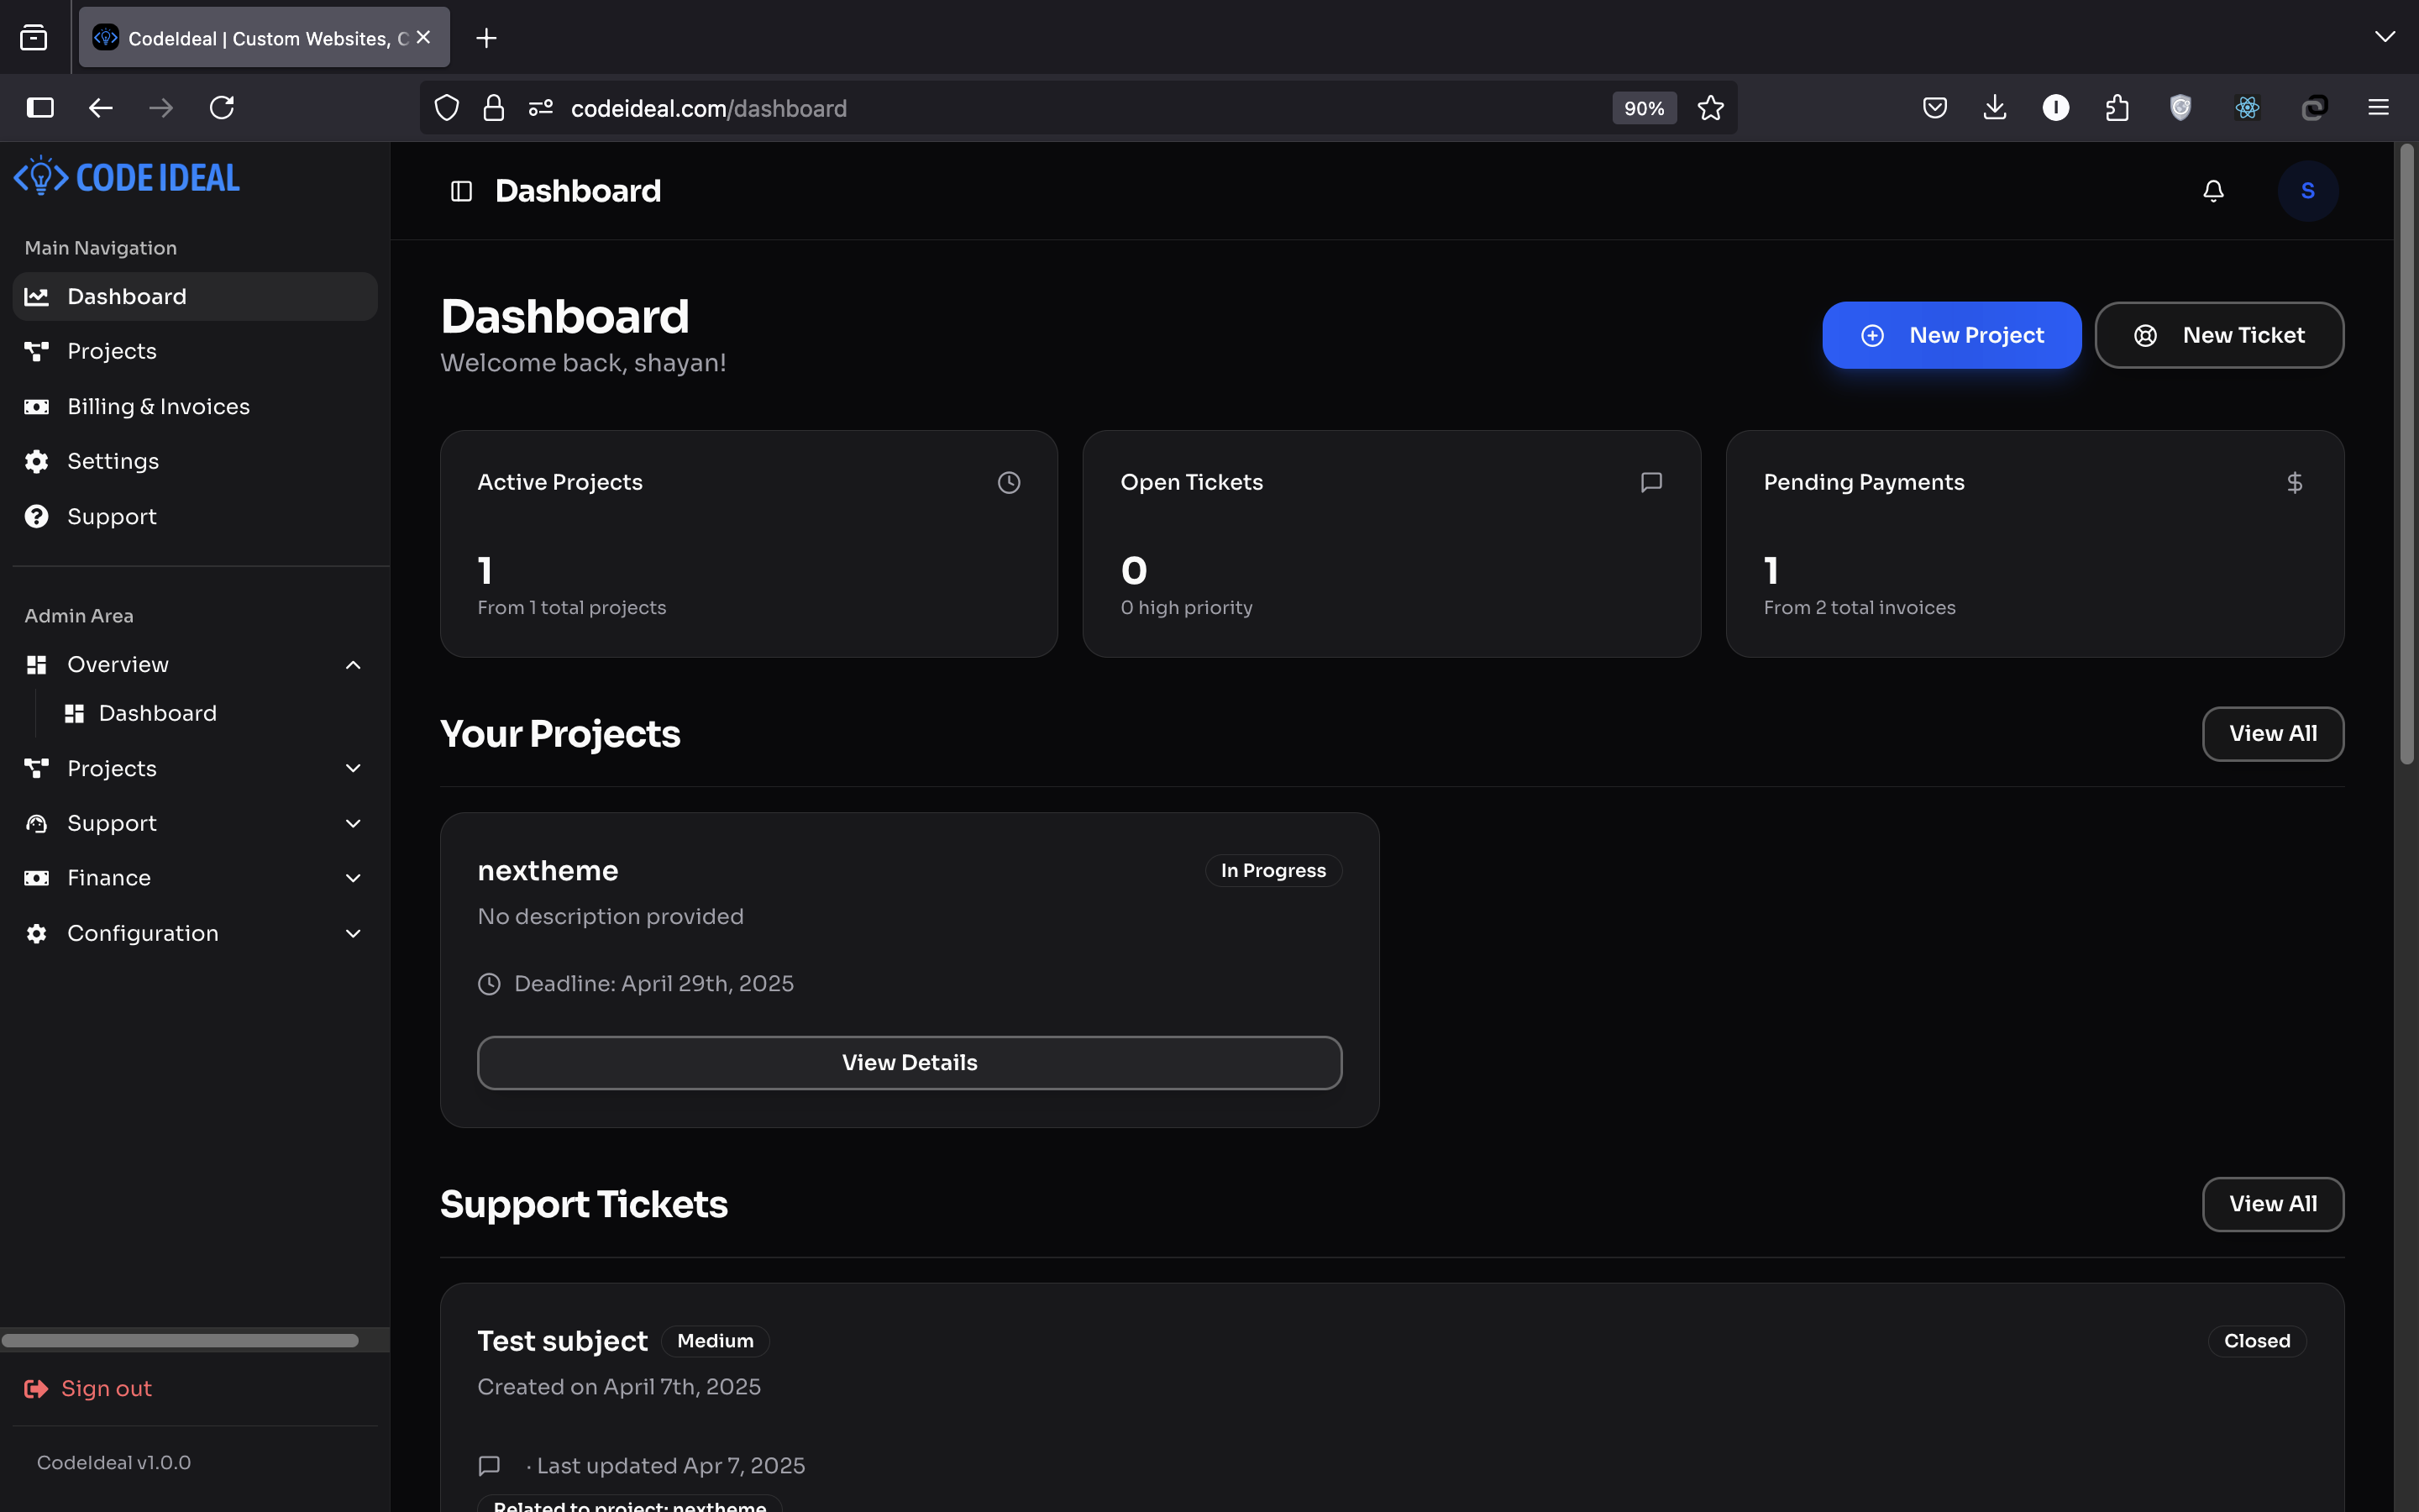Toggle the sidebar panel icon beside Dashboard
This screenshot has width=2419, height=1512.
coord(461,191)
